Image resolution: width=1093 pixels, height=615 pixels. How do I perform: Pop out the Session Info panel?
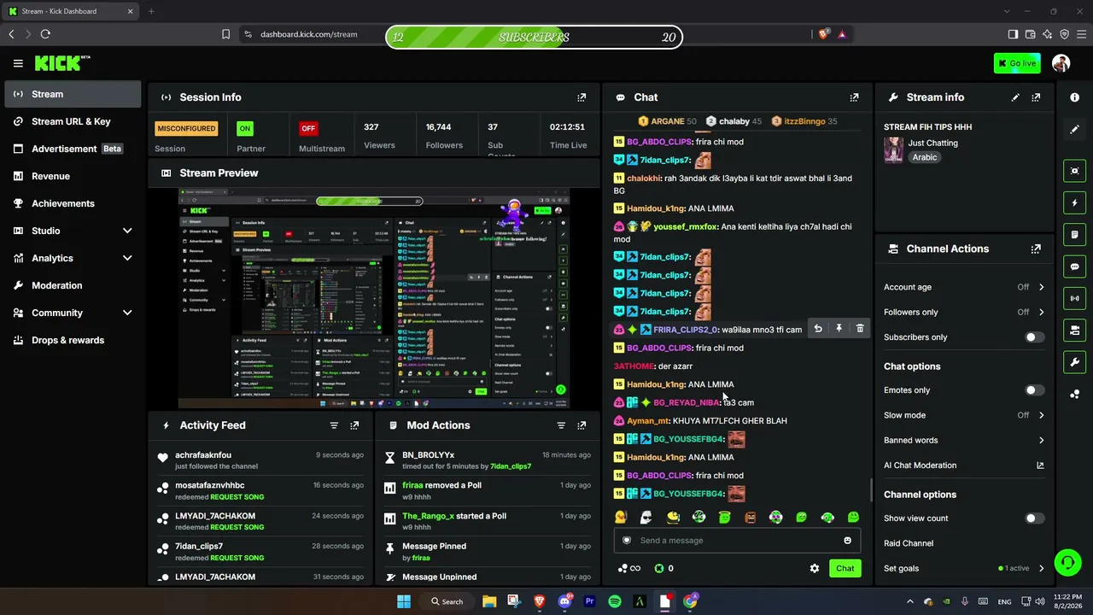click(582, 97)
